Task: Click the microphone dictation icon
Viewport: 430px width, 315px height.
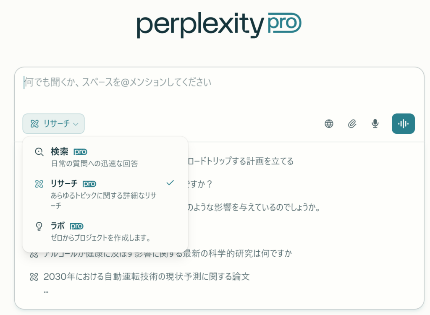Action: coord(375,124)
